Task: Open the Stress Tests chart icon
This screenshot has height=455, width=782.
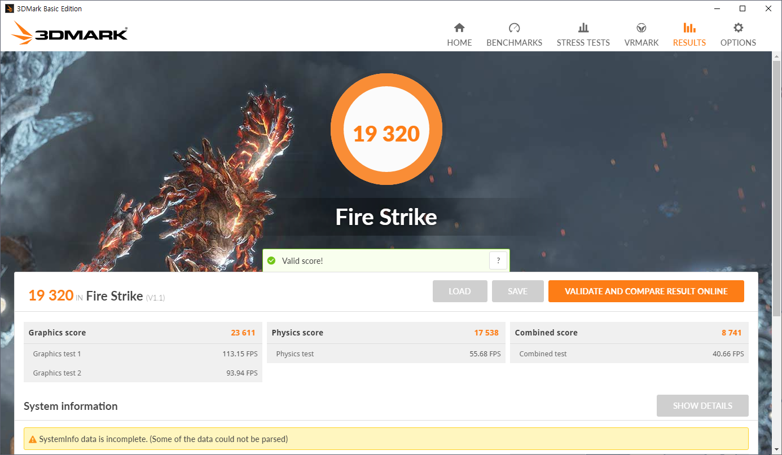Action: 583,28
